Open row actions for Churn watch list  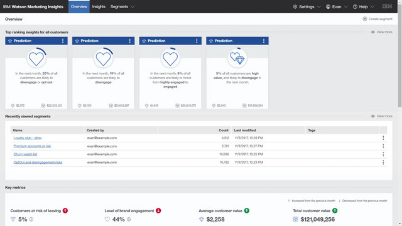click(x=383, y=154)
